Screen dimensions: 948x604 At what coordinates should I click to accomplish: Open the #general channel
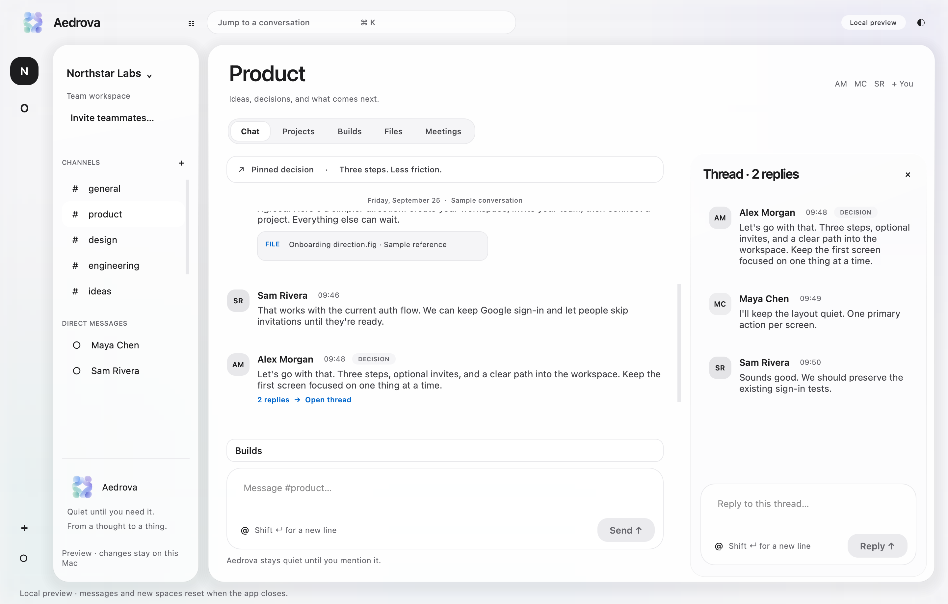click(x=122, y=189)
